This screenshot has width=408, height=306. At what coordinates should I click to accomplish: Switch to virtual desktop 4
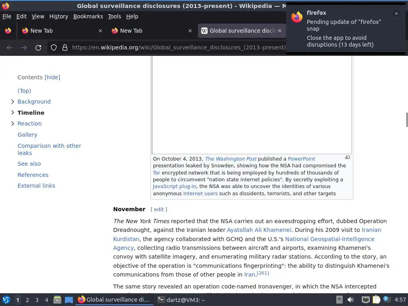click(x=47, y=300)
